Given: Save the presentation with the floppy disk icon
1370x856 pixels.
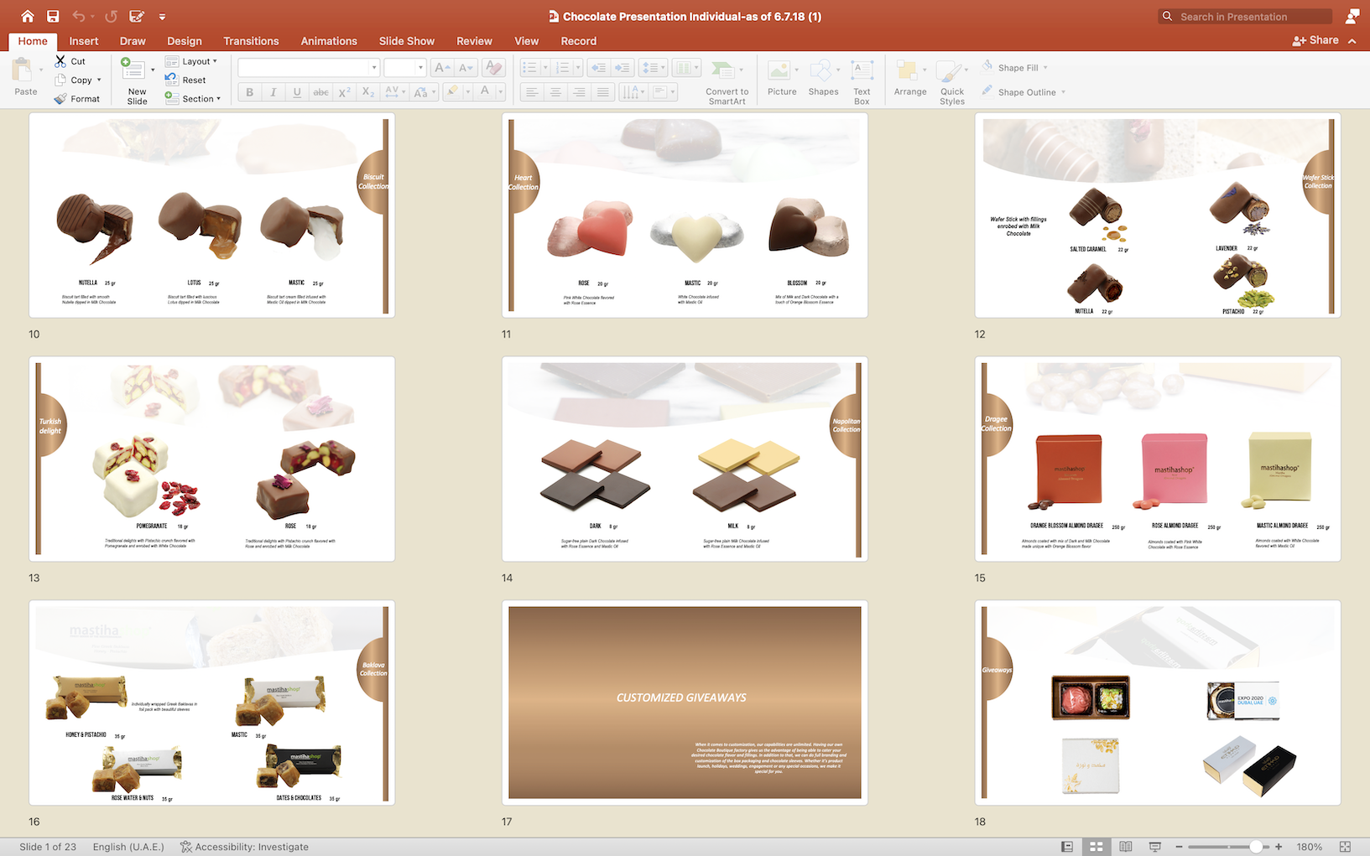Looking at the screenshot, I should click(x=53, y=16).
